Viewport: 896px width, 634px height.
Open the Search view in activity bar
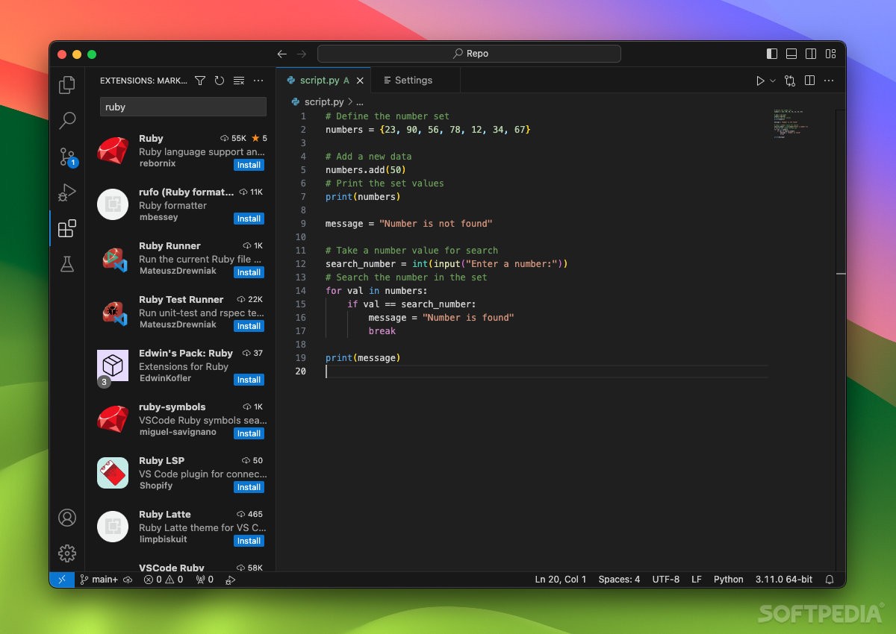coord(67,120)
